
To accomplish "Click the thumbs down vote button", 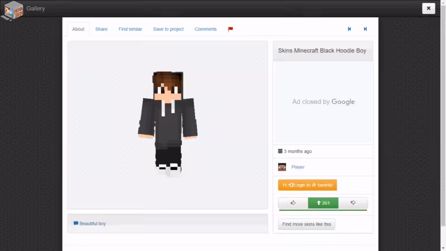I will coord(353,203).
